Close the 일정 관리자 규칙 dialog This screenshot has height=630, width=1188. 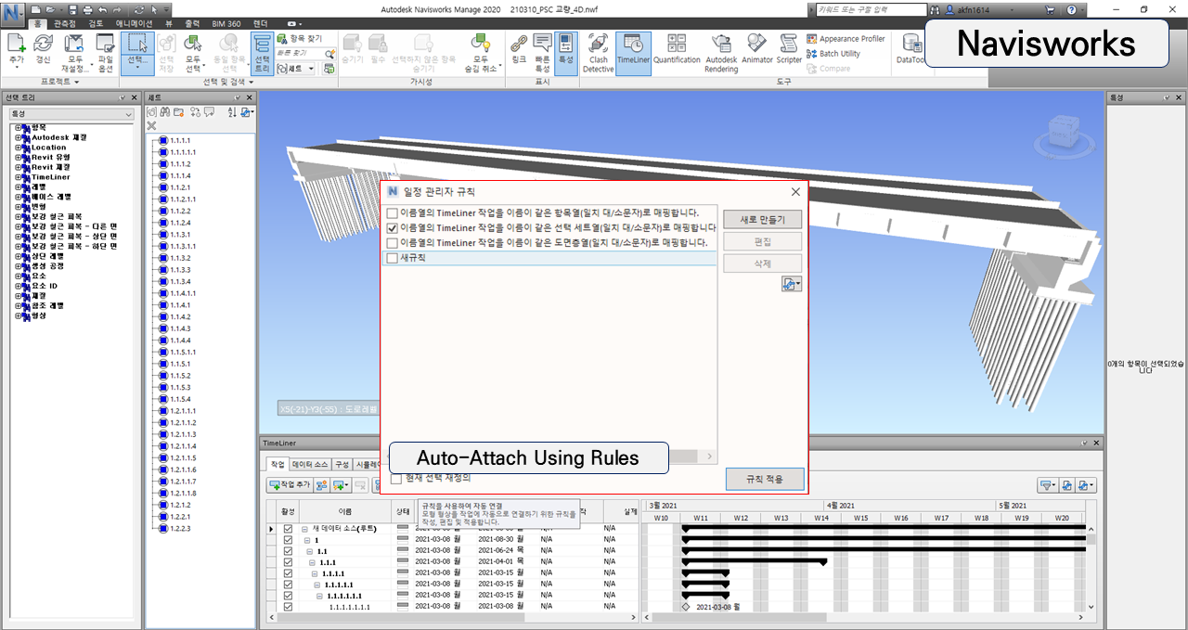click(x=795, y=192)
